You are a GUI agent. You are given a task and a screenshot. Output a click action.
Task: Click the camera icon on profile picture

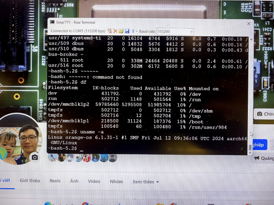[x=35, y=157]
